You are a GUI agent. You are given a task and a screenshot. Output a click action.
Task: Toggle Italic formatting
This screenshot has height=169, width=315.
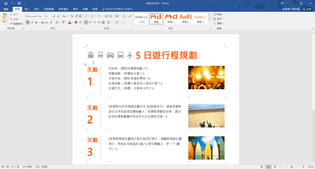[32, 22]
